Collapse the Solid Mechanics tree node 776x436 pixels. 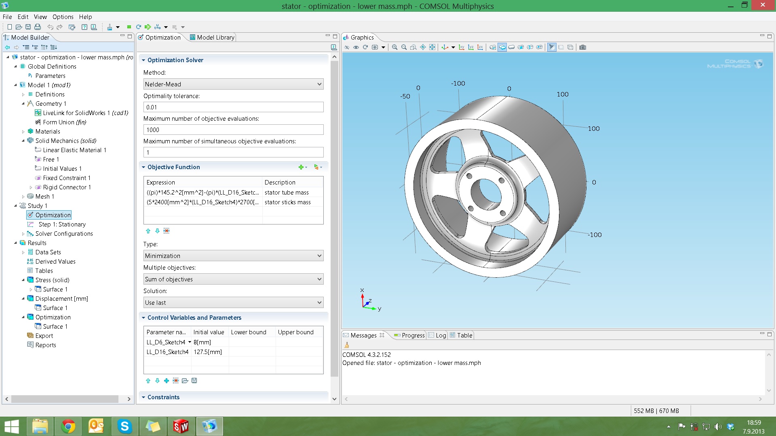tap(23, 141)
